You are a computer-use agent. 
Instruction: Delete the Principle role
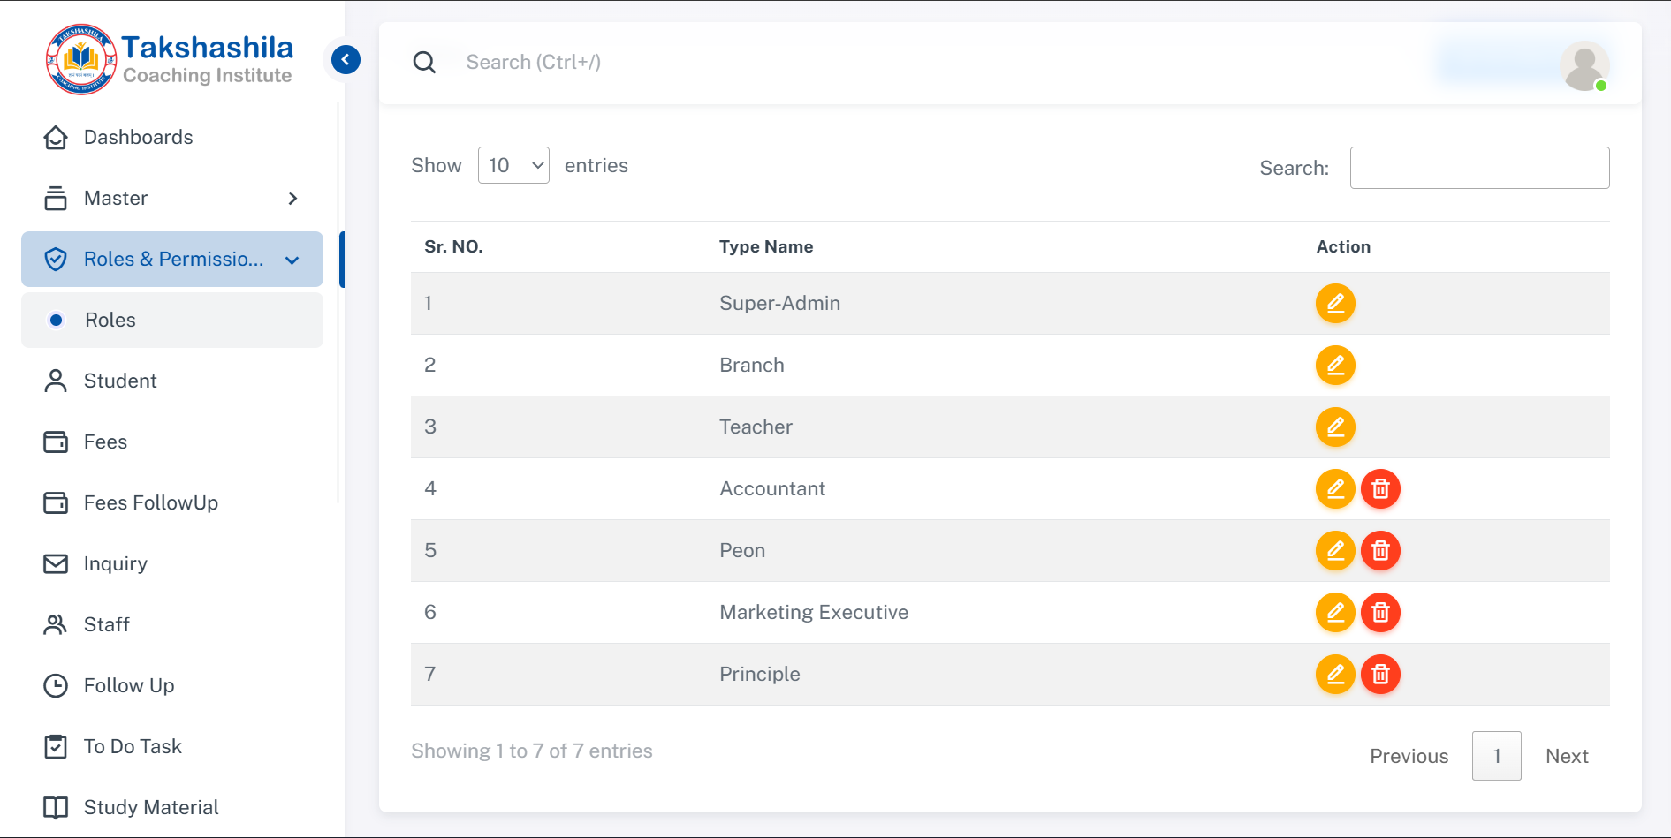[x=1380, y=675]
